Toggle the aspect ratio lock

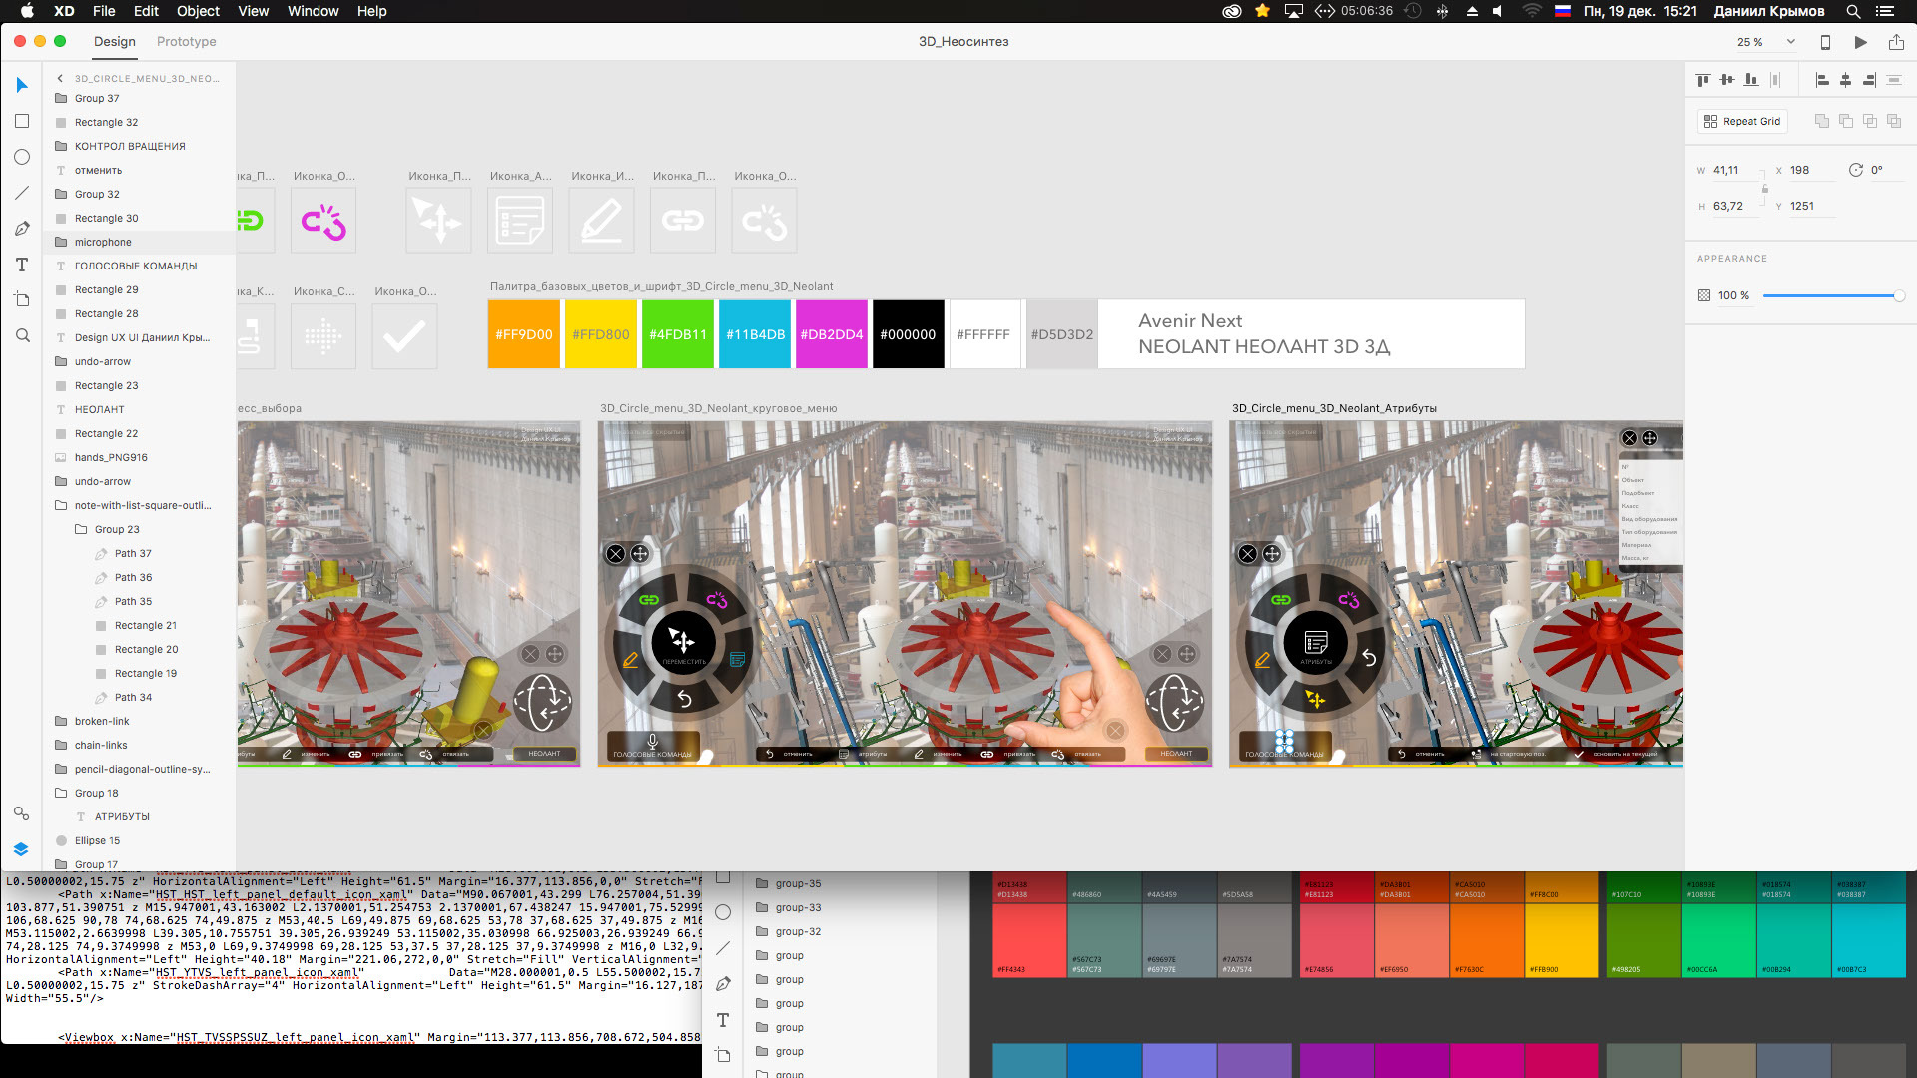[1765, 188]
